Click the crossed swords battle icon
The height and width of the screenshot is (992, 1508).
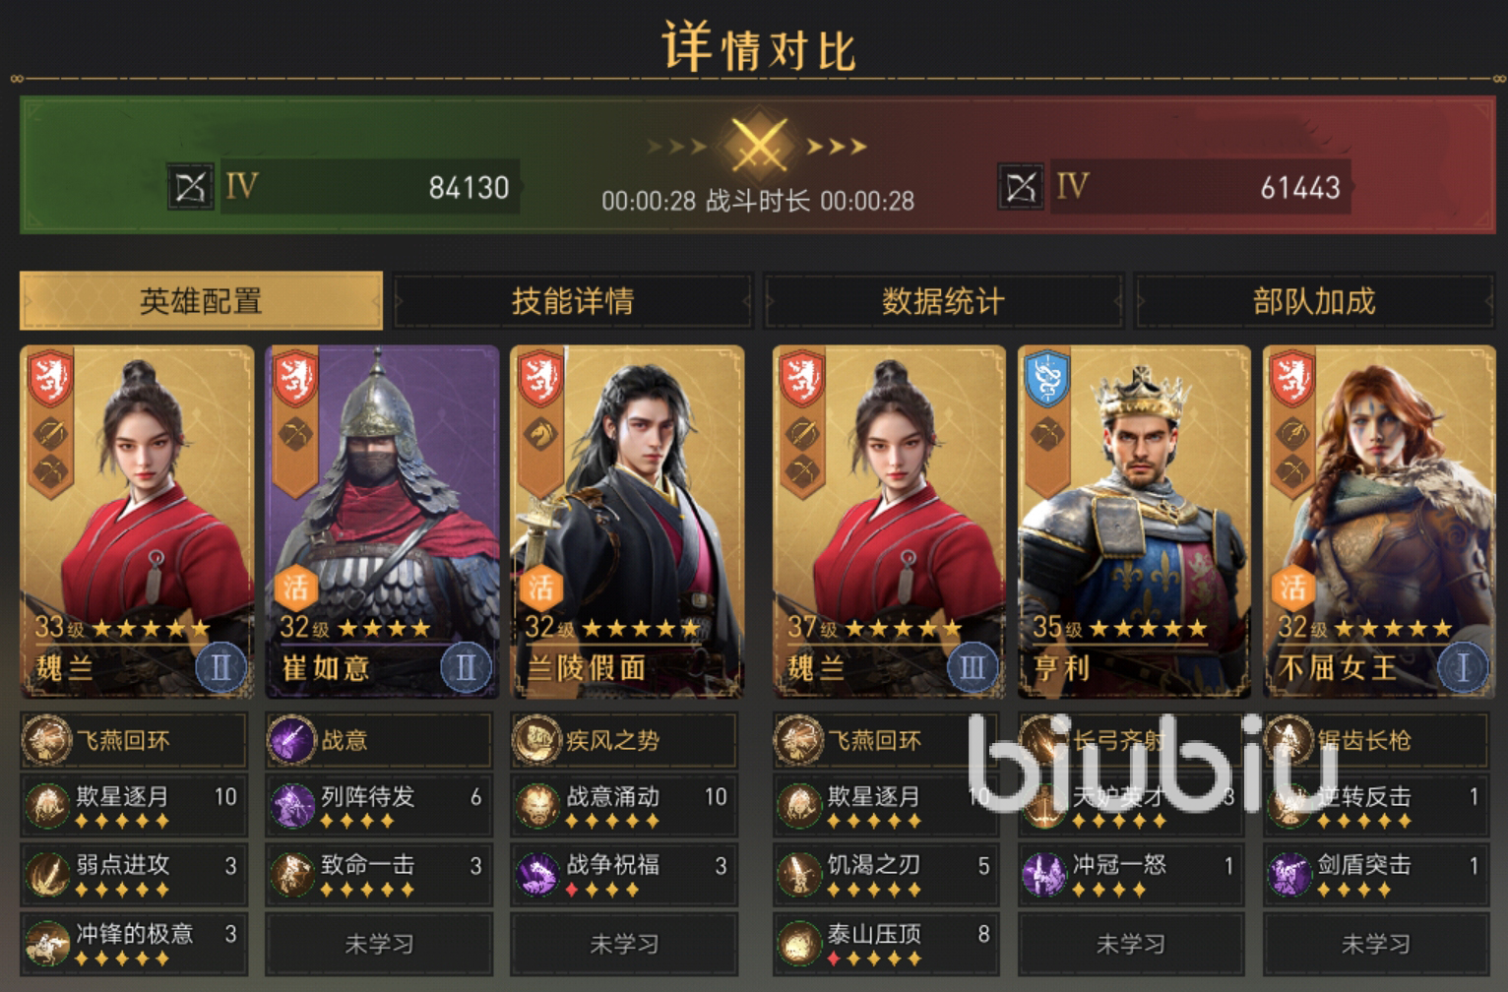coord(758,146)
